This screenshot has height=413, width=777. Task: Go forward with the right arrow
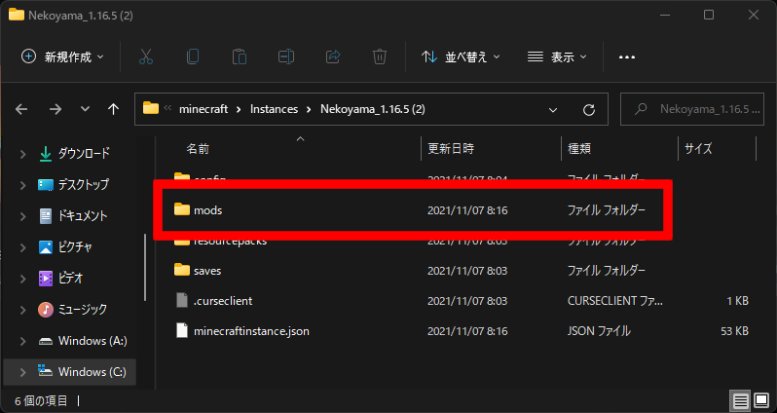pyautogui.click(x=55, y=109)
